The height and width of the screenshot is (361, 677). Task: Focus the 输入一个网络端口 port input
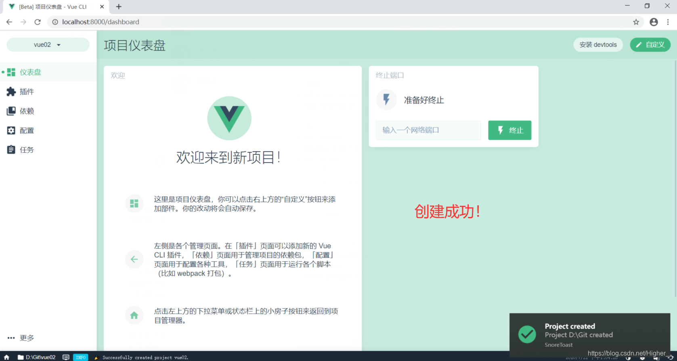[428, 130]
